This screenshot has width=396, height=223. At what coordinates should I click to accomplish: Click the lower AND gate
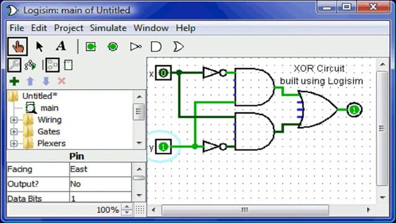[x=254, y=131]
